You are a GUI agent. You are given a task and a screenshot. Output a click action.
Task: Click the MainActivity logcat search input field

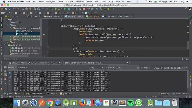click(x=123, y=68)
